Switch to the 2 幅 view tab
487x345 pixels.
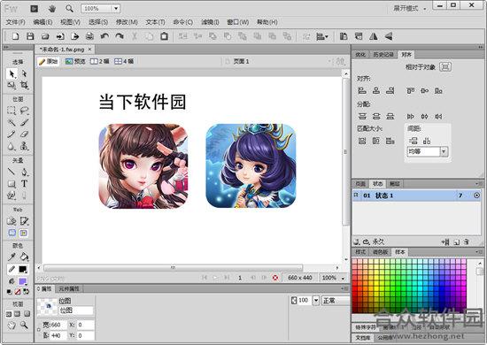pos(100,61)
